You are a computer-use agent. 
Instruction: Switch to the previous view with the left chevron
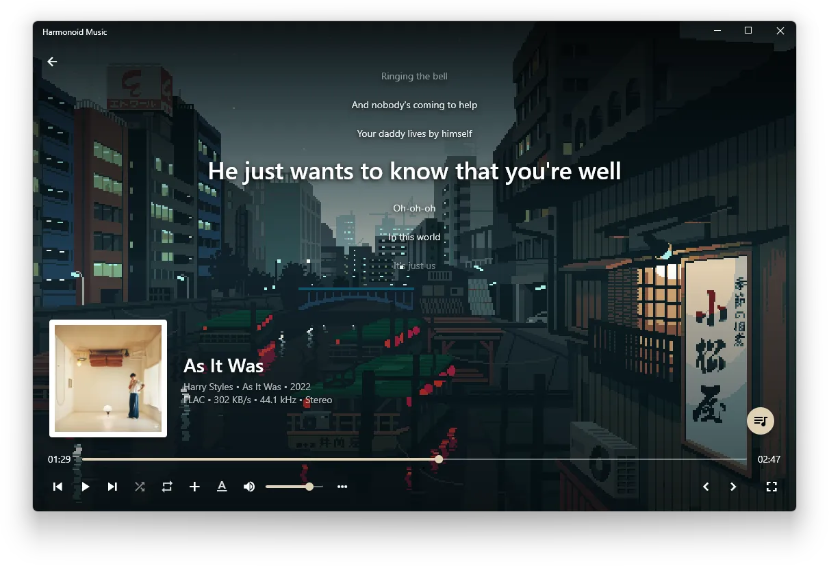click(706, 487)
